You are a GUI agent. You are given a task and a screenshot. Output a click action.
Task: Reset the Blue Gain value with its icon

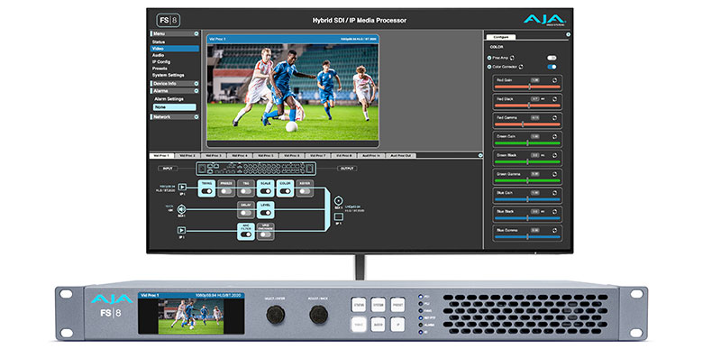pyautogui.click(x=554, y=193)
